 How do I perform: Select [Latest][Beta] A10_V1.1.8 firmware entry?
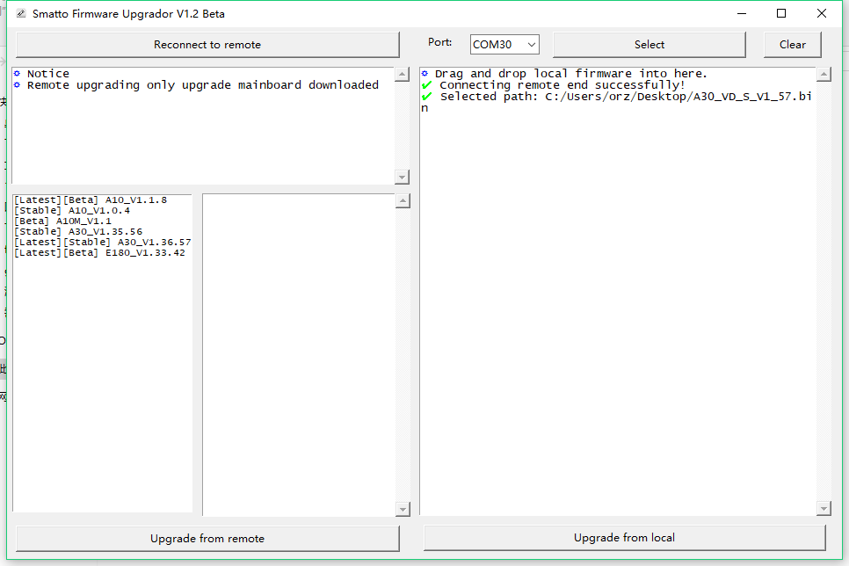pos(91,200)
